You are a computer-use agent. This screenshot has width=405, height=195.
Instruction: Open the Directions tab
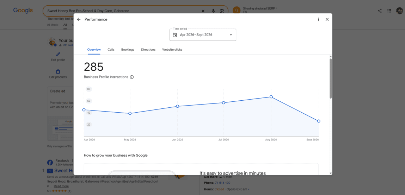coord(148,50)
